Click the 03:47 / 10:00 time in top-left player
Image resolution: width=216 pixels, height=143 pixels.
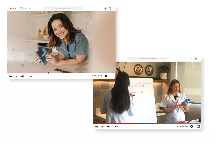click(97, 76)
